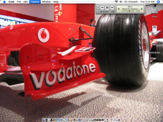Click the song title Neon
The width and height of the screenshot is (163, 122).
click(130, 7)
